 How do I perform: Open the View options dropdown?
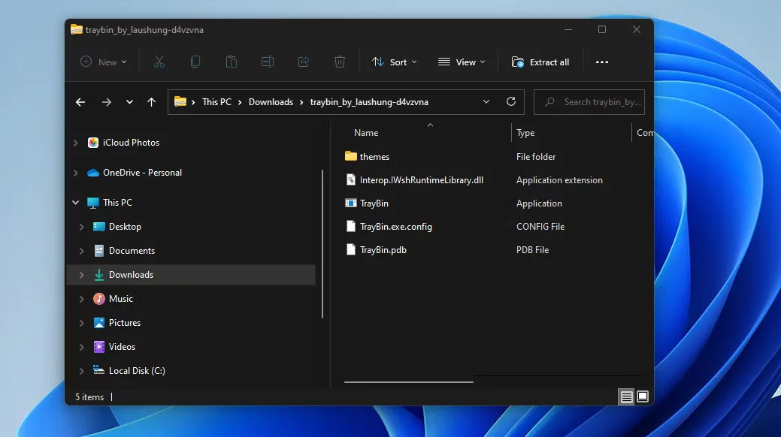coord(461,62)
